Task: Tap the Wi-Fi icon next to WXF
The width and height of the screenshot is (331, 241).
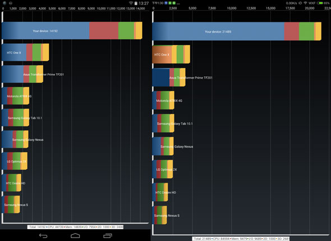Action: click(x=305, y=3)
